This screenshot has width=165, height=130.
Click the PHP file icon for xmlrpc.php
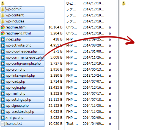(x=3, y=118)
